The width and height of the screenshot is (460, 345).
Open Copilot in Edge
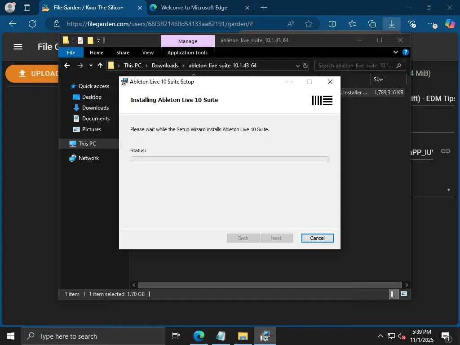click(450, 24)
